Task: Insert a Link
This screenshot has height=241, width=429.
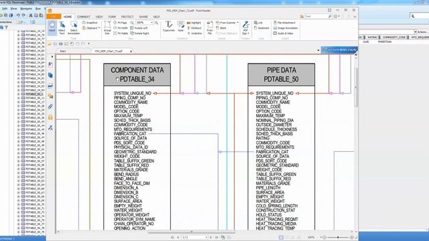Action: 258,23
